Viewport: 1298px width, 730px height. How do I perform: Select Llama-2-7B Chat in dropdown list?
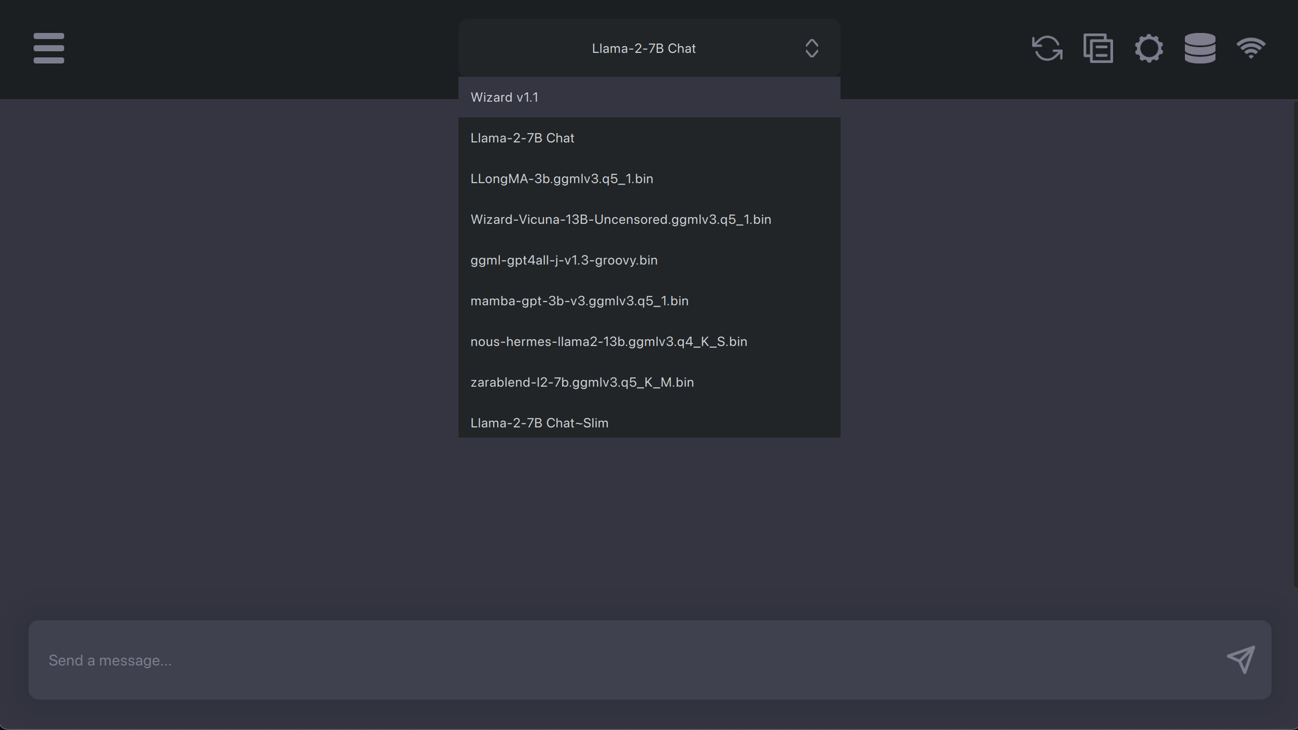point(649,138)
